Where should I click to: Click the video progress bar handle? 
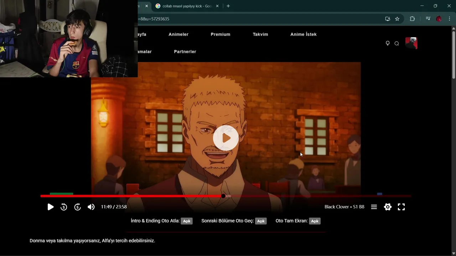tap(223, 196)
